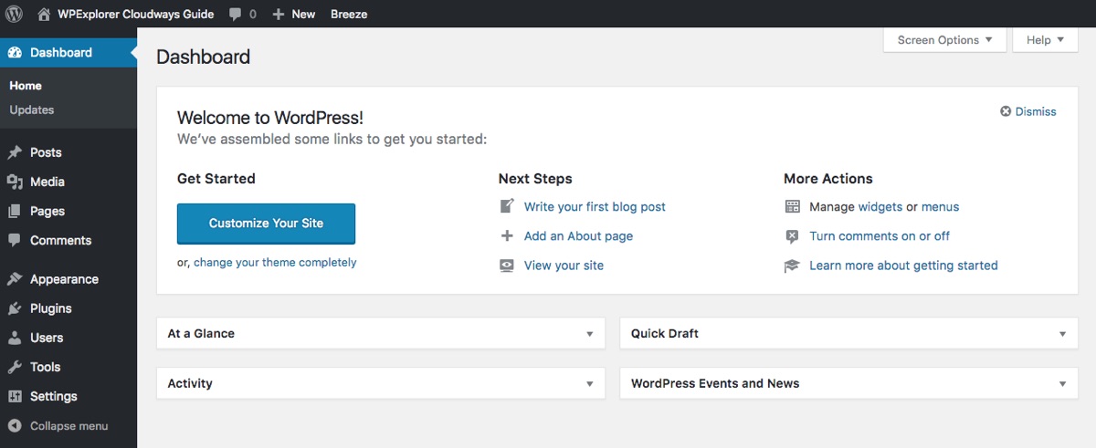The height and width of the screenshot is (448, 1096).
Task: Open the Breeze admin bar menu
Action: [x=349, y=15]
